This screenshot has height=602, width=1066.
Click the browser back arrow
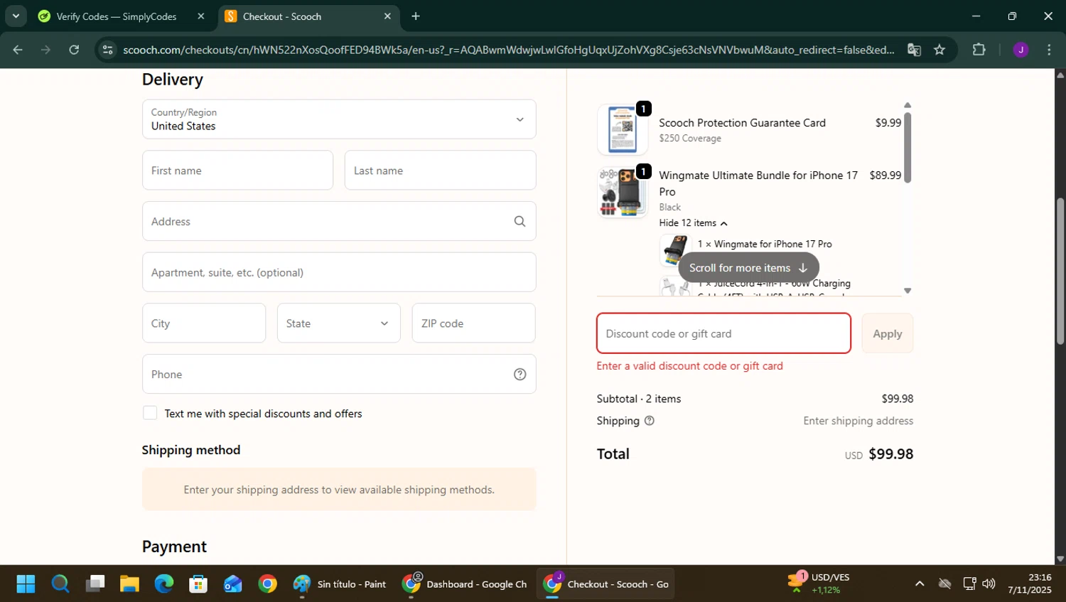pyautogui.click(x=18, y=50)
